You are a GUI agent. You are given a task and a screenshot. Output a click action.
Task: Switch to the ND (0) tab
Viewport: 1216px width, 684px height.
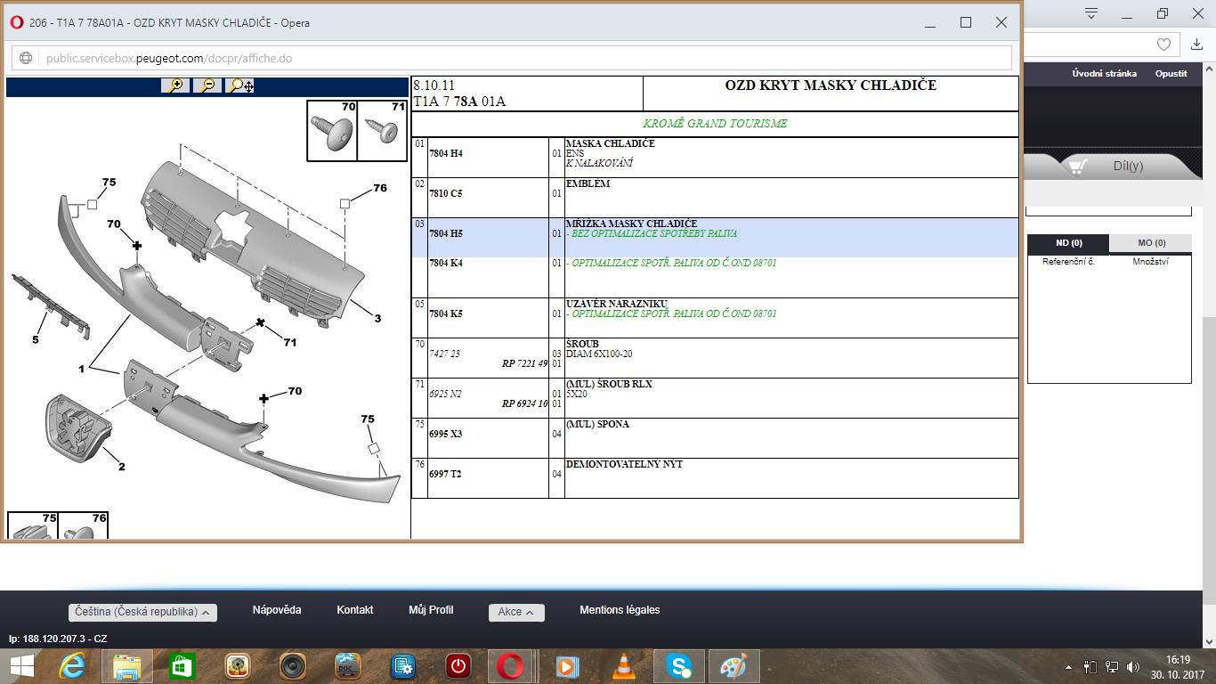tap(1068, 243)
